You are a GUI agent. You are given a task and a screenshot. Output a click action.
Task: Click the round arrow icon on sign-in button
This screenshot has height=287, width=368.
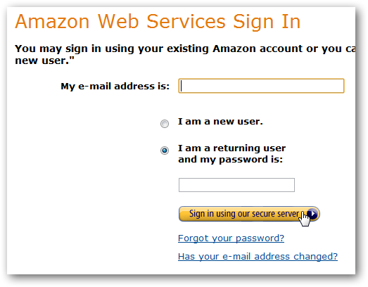[312, 214]
